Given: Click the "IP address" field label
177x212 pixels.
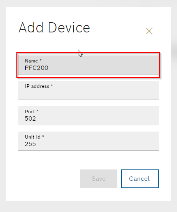Looking at the screenshot, I should tap(37, 86).
